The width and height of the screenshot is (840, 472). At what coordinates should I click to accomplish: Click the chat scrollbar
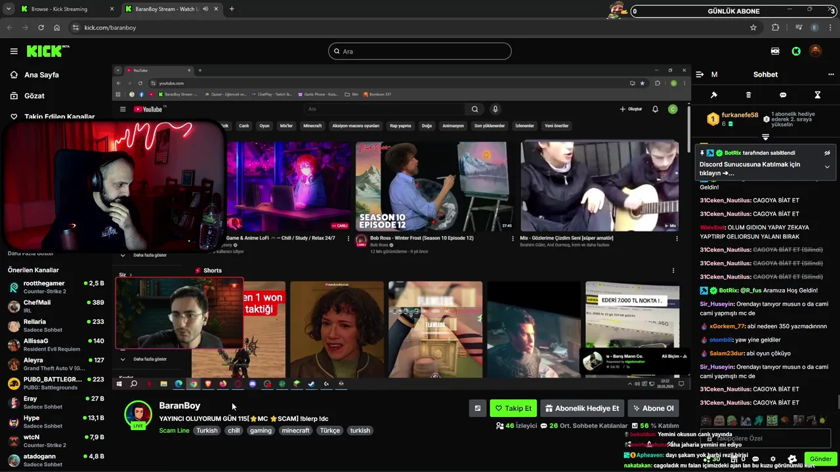click(x=837, y=401)
